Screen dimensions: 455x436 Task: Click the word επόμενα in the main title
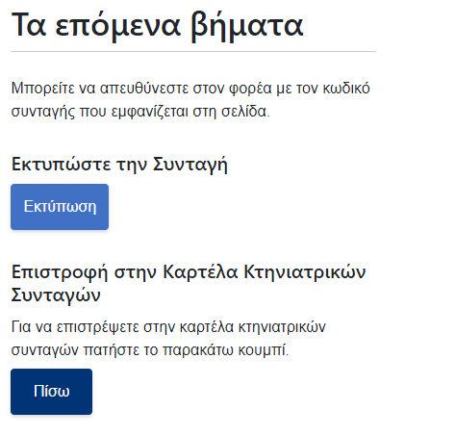coord(117,26)
